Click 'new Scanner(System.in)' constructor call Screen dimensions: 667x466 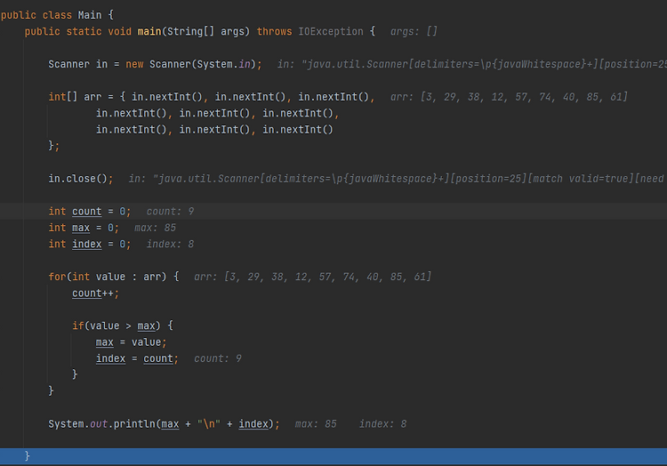point(191,64)
